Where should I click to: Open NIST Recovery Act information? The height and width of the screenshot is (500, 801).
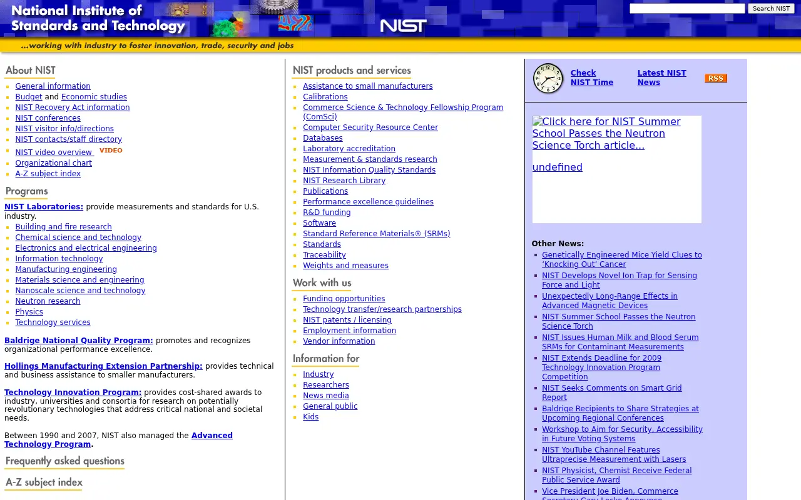(73, 107)
